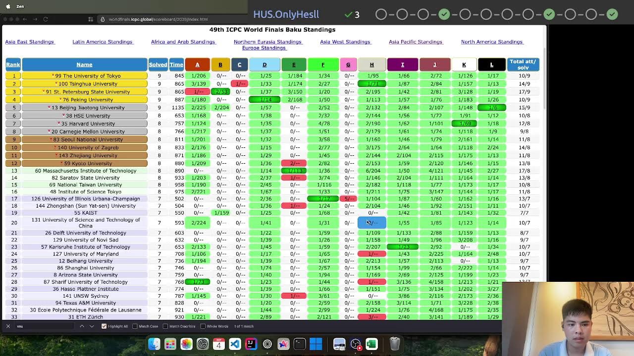Open the Latin America Standings link

[103, 42]
